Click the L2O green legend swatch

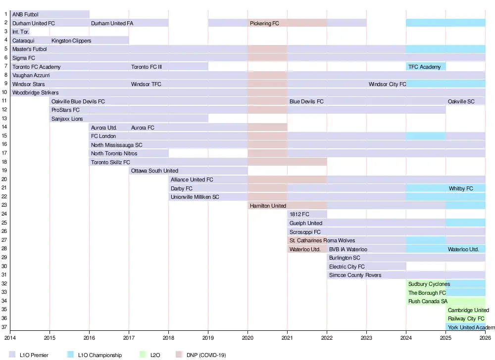coord(143,355)
